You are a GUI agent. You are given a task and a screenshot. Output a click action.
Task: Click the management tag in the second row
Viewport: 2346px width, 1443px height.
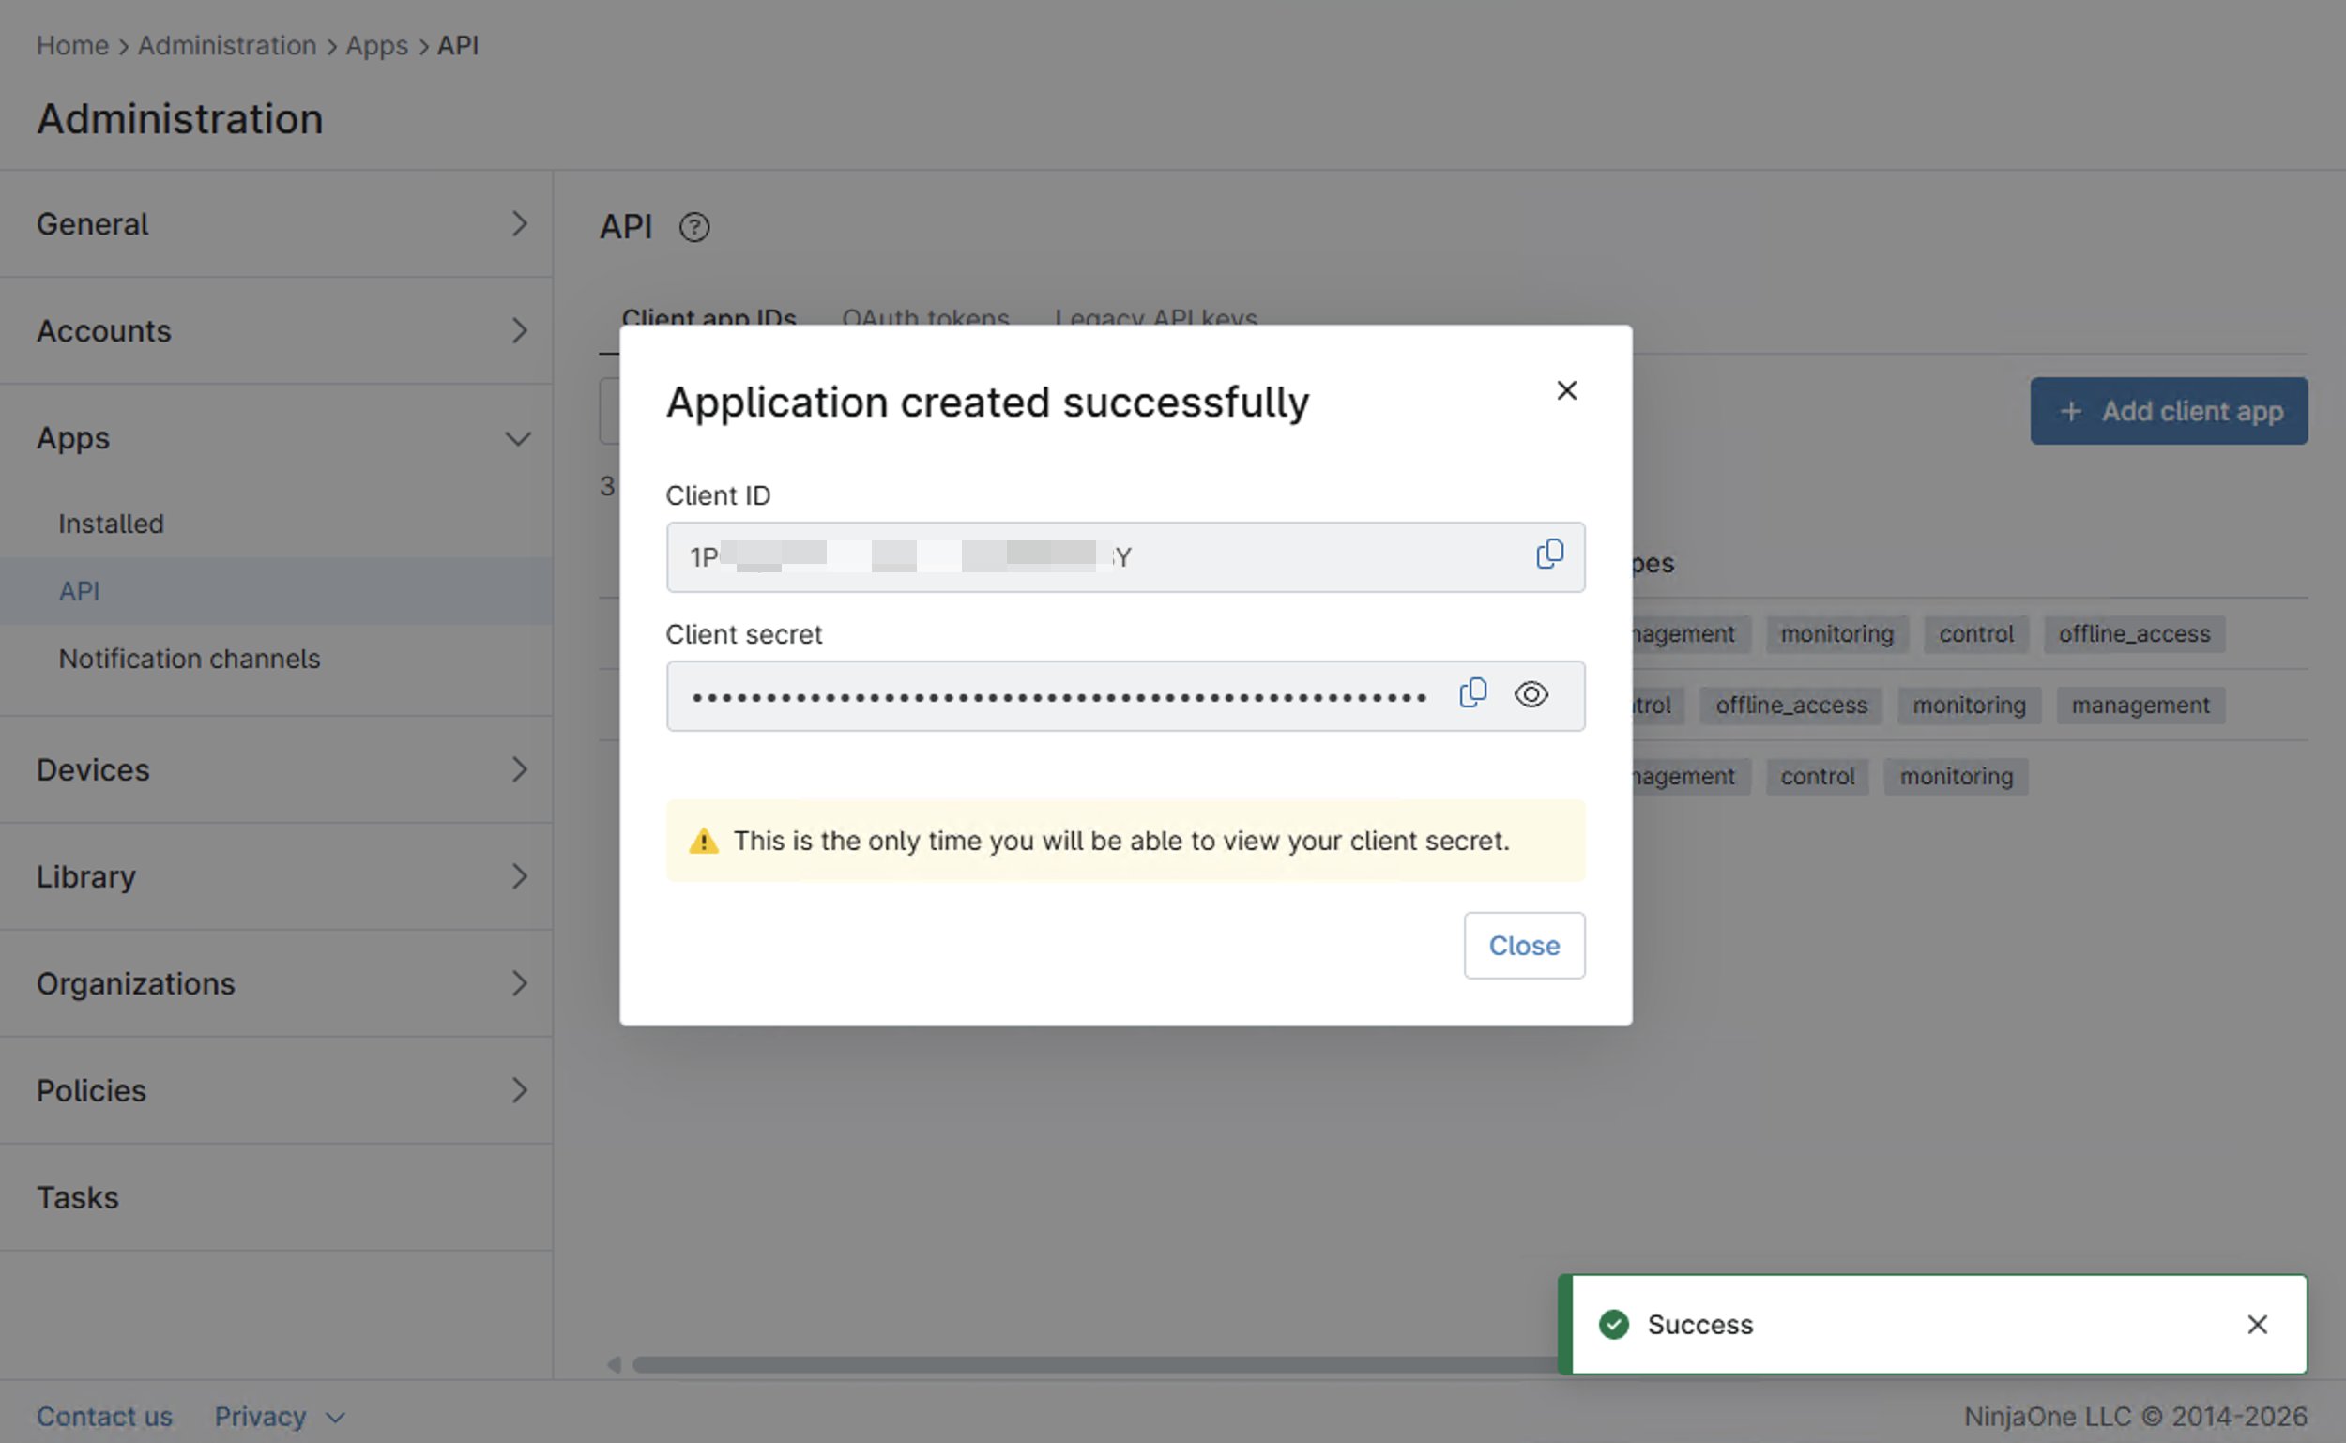click(2140, 706)
